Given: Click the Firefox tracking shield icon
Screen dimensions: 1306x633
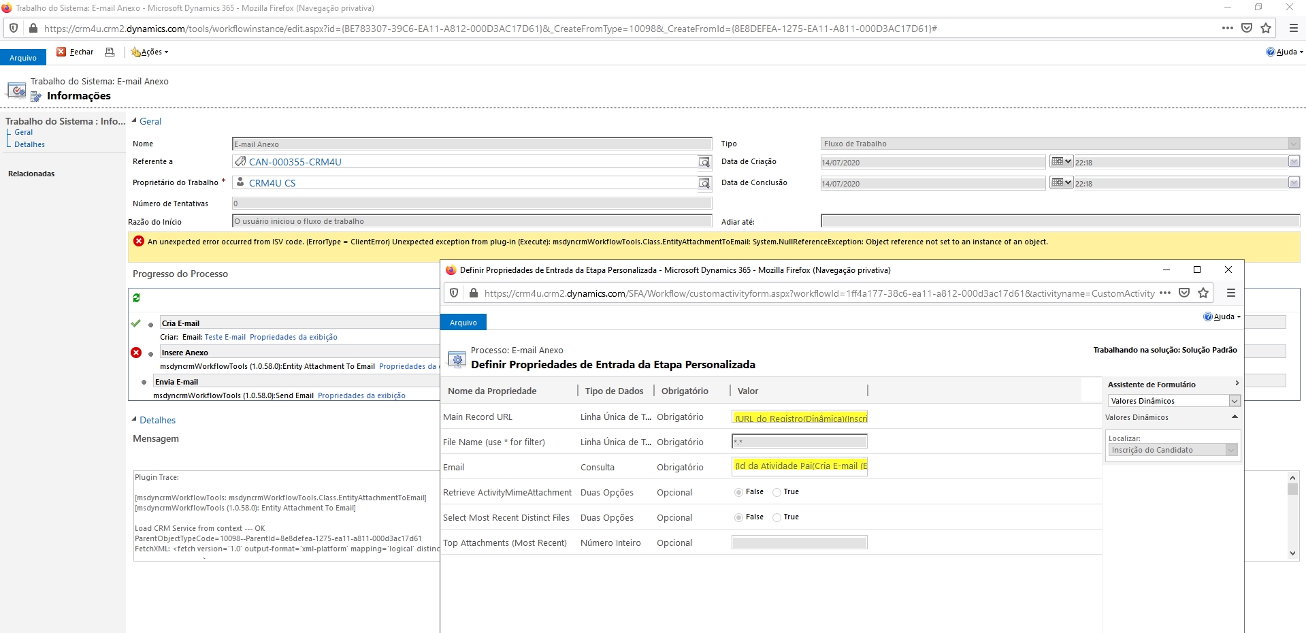Looking at the screenshot, I should [13, 28].
